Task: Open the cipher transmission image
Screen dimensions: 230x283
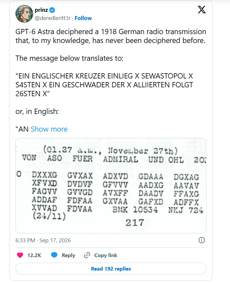Action: [111, 185]
